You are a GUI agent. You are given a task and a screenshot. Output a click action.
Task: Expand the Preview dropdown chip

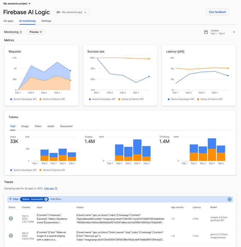point(35,32)
